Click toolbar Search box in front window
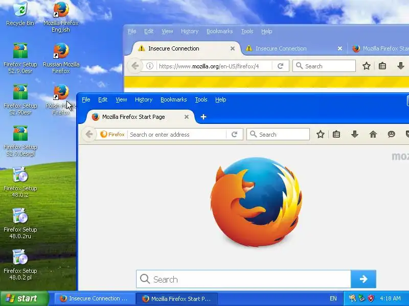 [x=278, y=135]
